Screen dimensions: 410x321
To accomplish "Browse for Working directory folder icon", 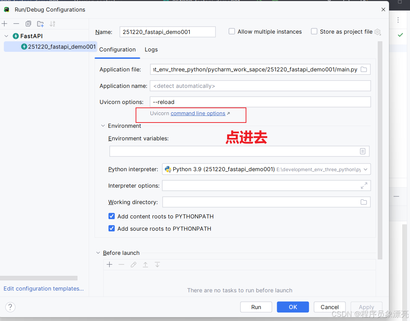I will pos(364,202).
